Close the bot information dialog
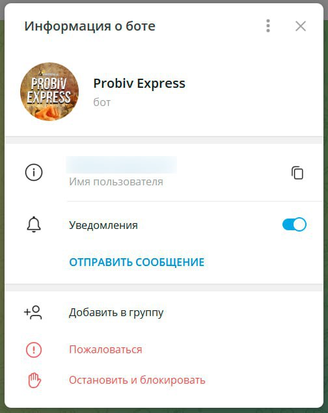The height and width of the screenshot is (413, 328). point(301,26)
